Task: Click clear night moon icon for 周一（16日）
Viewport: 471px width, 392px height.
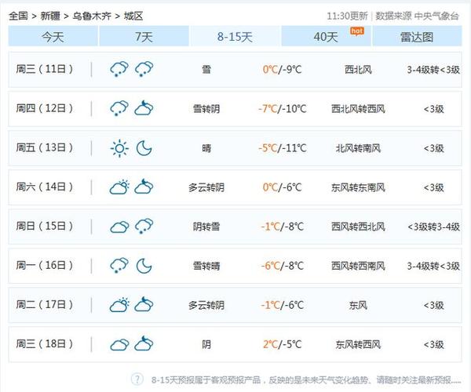Action: [144, 266]
